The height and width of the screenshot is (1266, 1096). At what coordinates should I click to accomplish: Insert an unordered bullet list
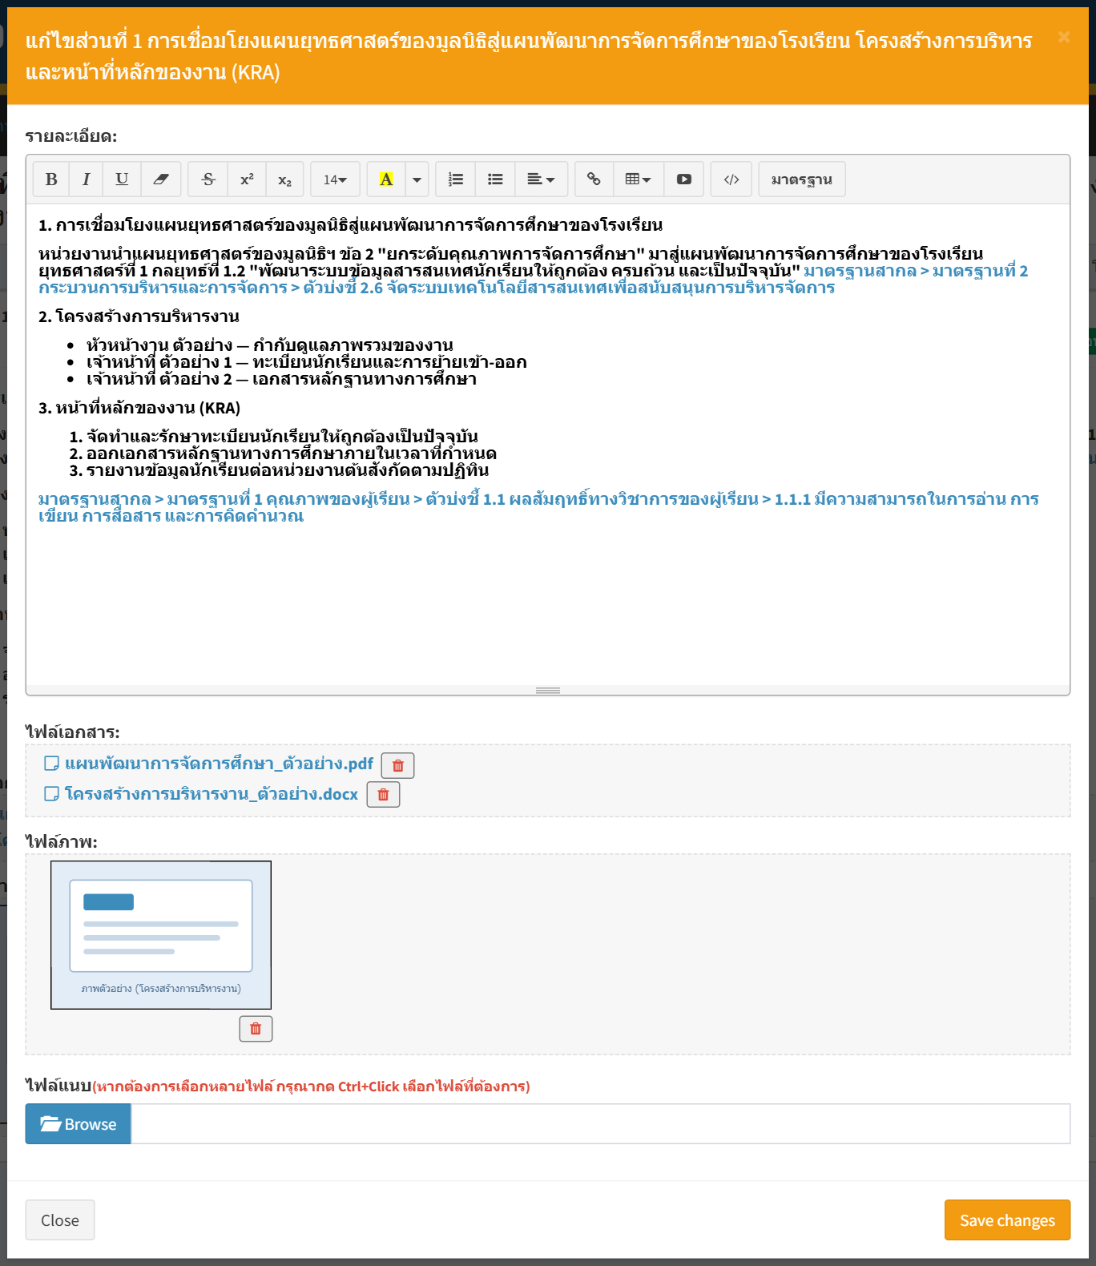(x=496, y=179)
